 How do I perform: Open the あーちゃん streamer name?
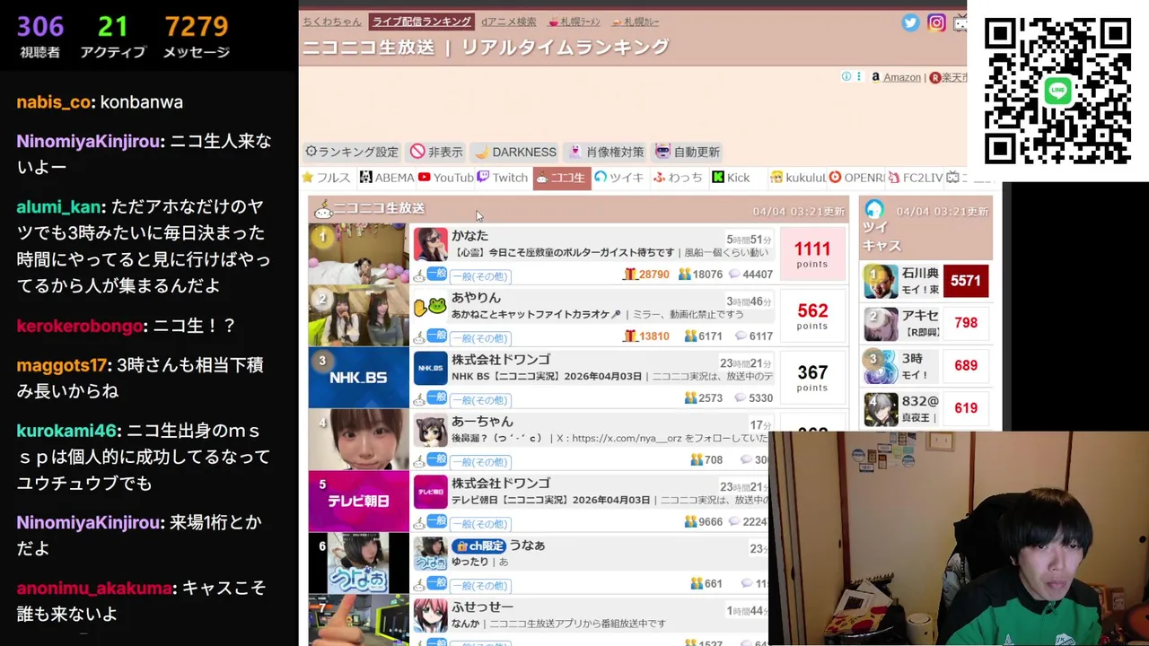(482, 422)
